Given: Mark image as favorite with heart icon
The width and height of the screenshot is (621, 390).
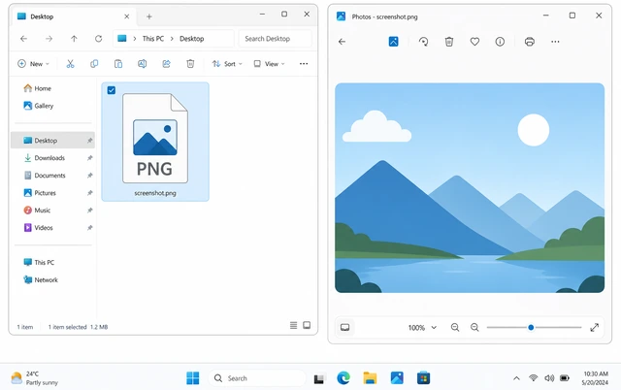Looking at the screenshot, I should (x=474, y=42).
